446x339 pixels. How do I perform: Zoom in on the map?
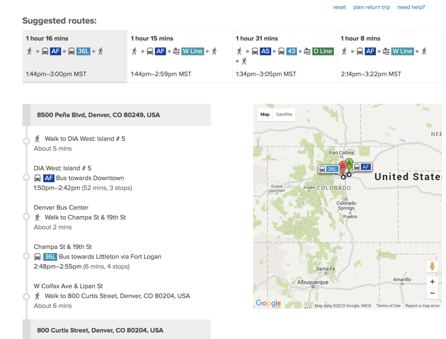(x=432, y=282)
